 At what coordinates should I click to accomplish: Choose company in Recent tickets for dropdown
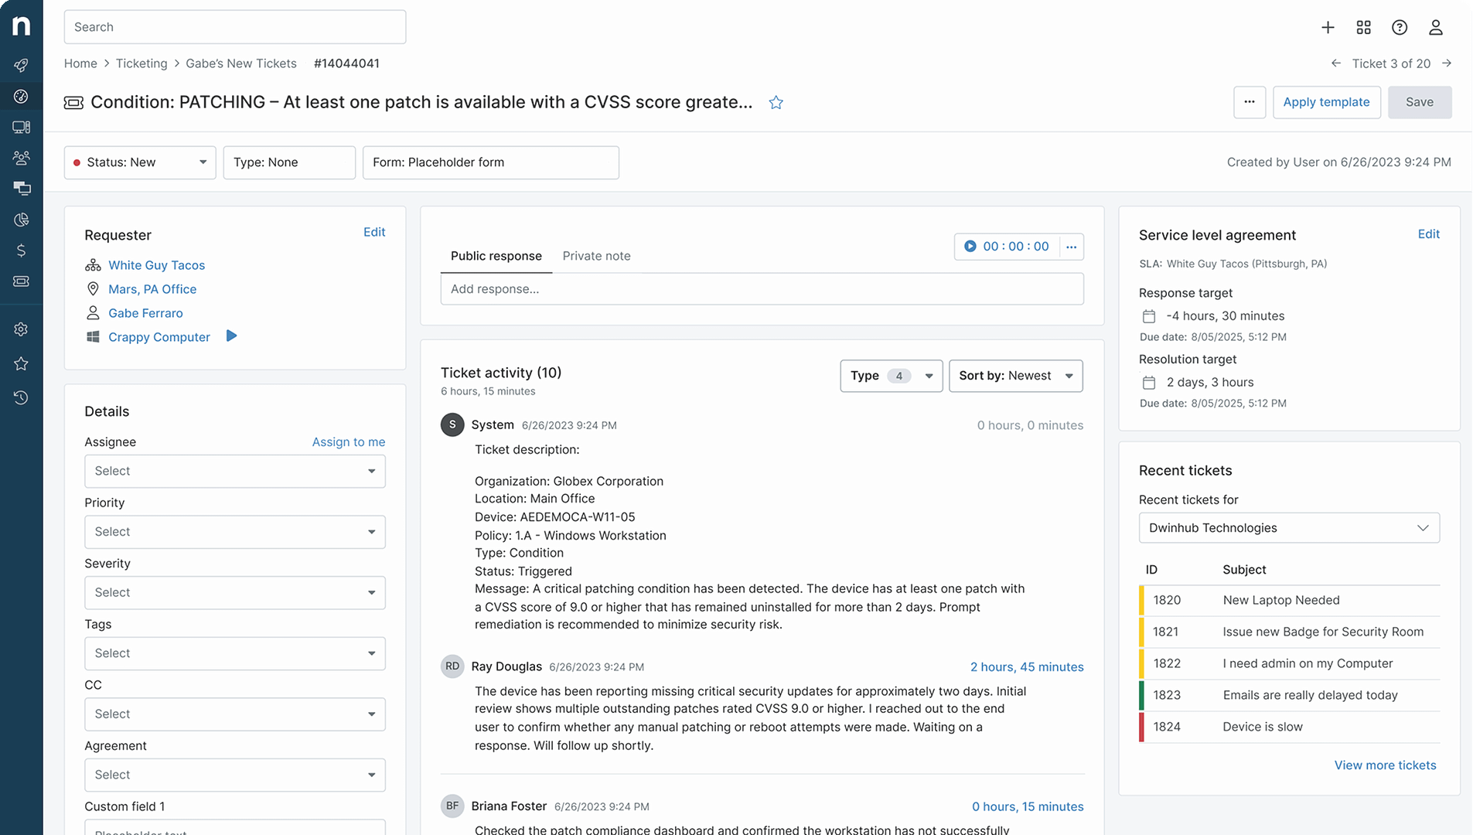click(x=1289, y=528)
